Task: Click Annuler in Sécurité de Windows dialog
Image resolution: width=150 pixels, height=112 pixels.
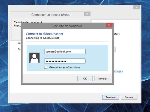Action: click(x=102, y=79)
